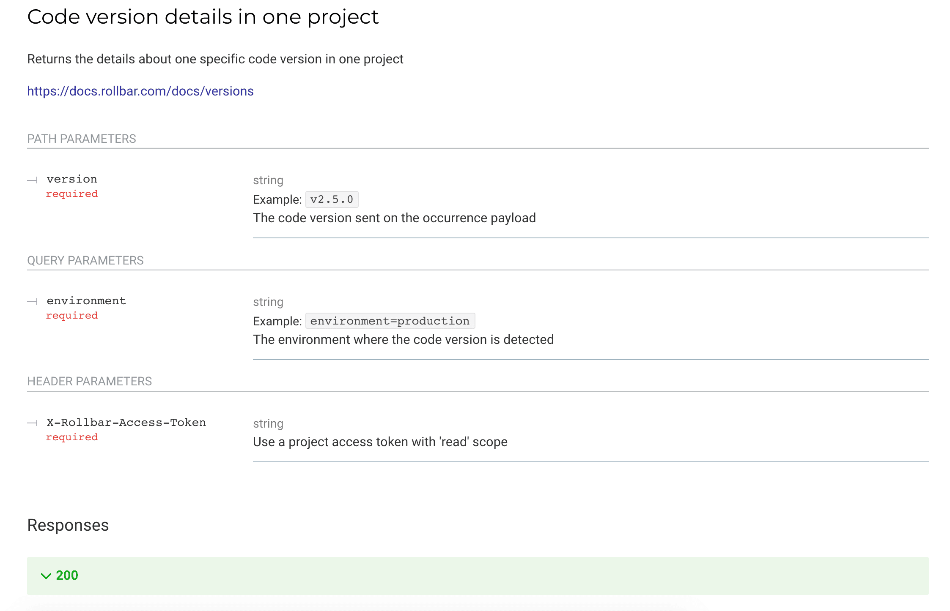This screenshot has width=950, height=611.
Task: Click the required label under version
Action: pyautogui.click(x=72, y=194)
